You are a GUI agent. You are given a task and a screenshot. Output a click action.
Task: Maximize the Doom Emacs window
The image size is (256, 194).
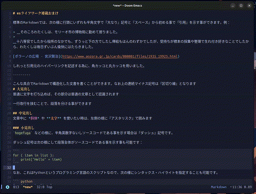pyautogui.click(x=241, y=6)
